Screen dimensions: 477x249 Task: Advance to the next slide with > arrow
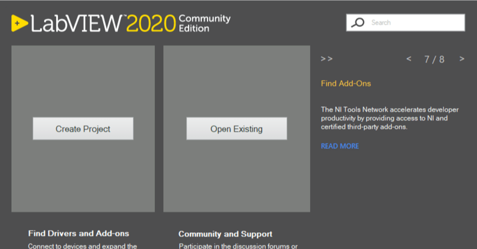462,59
